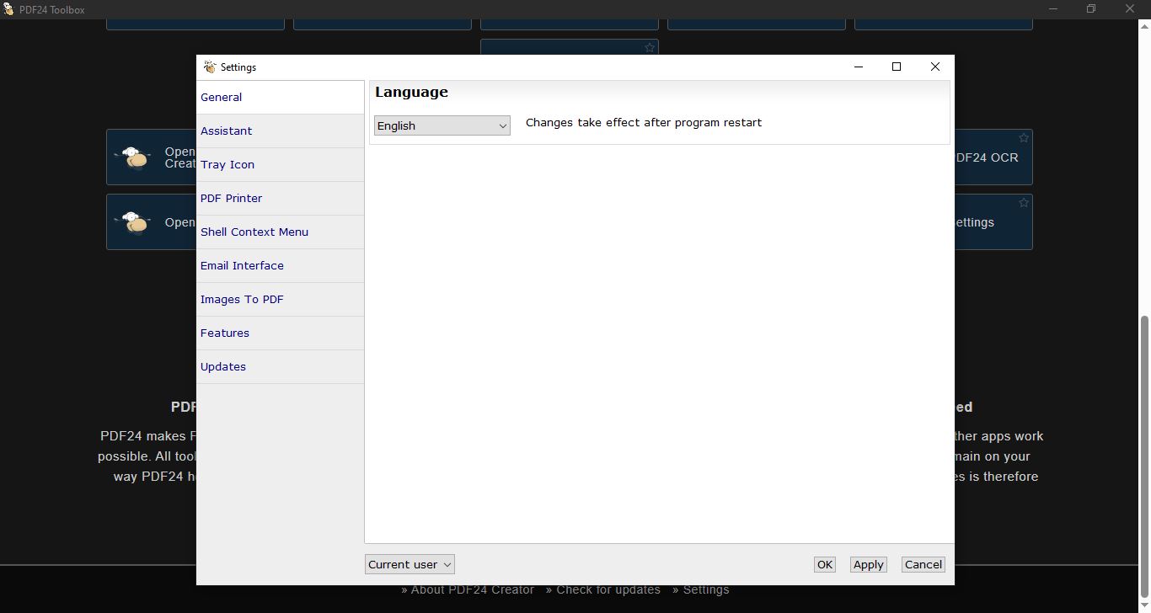Screen dimensions: 1151x613
Task: Expand the English language dropdown
Action: (x=442, y=125)
